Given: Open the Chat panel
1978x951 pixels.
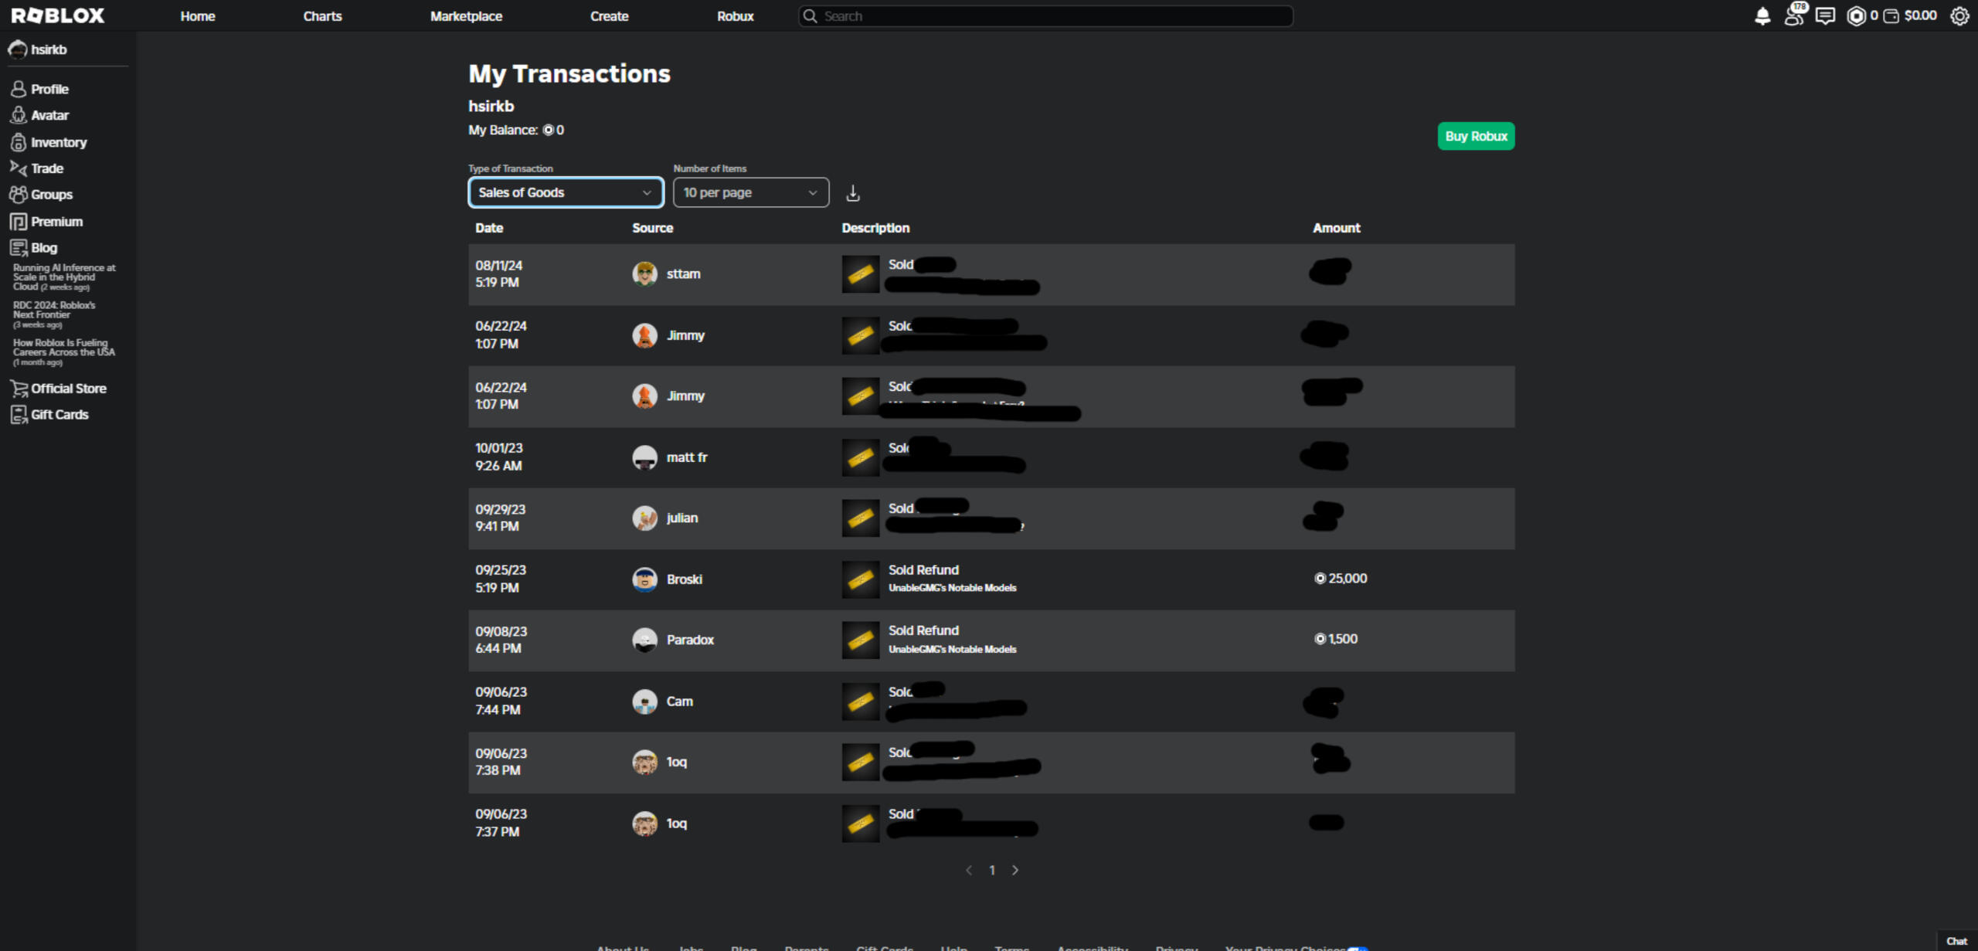Looking at the screenshot, I should click(x=1956, y=941).
